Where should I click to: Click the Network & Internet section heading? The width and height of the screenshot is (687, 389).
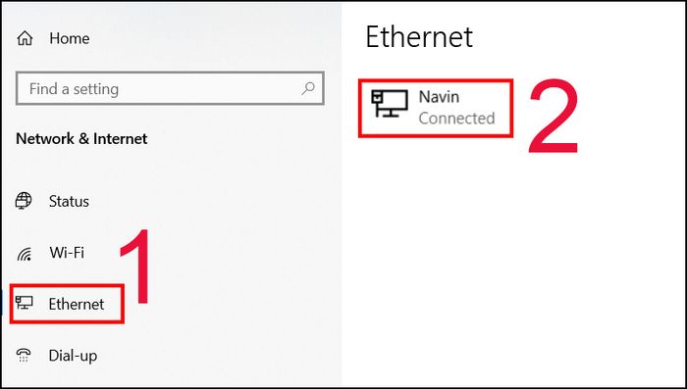click(81, 139)
